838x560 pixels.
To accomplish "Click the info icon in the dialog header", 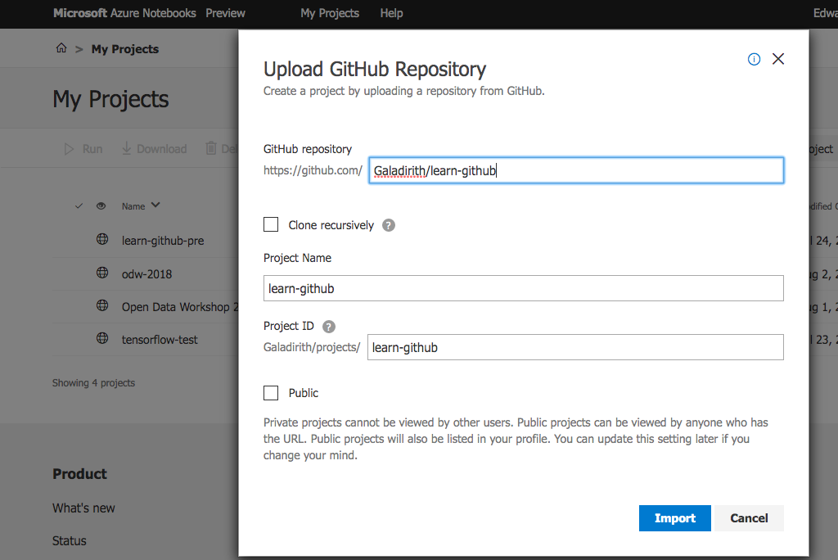I will tap(754, 60).
